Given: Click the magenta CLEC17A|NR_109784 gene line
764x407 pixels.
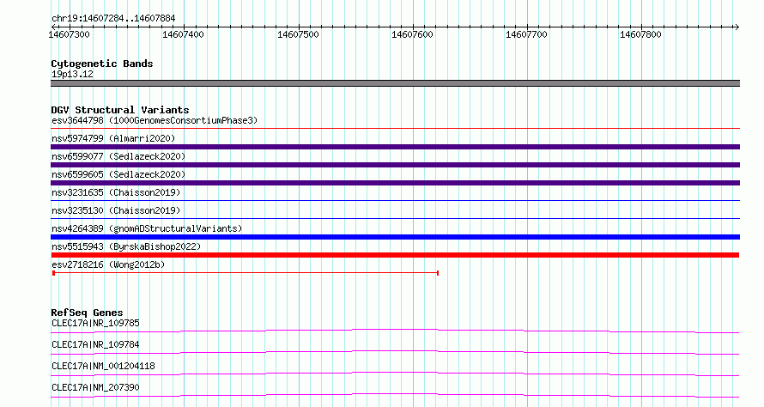Looking at the screenshot, I should point(395,352).
